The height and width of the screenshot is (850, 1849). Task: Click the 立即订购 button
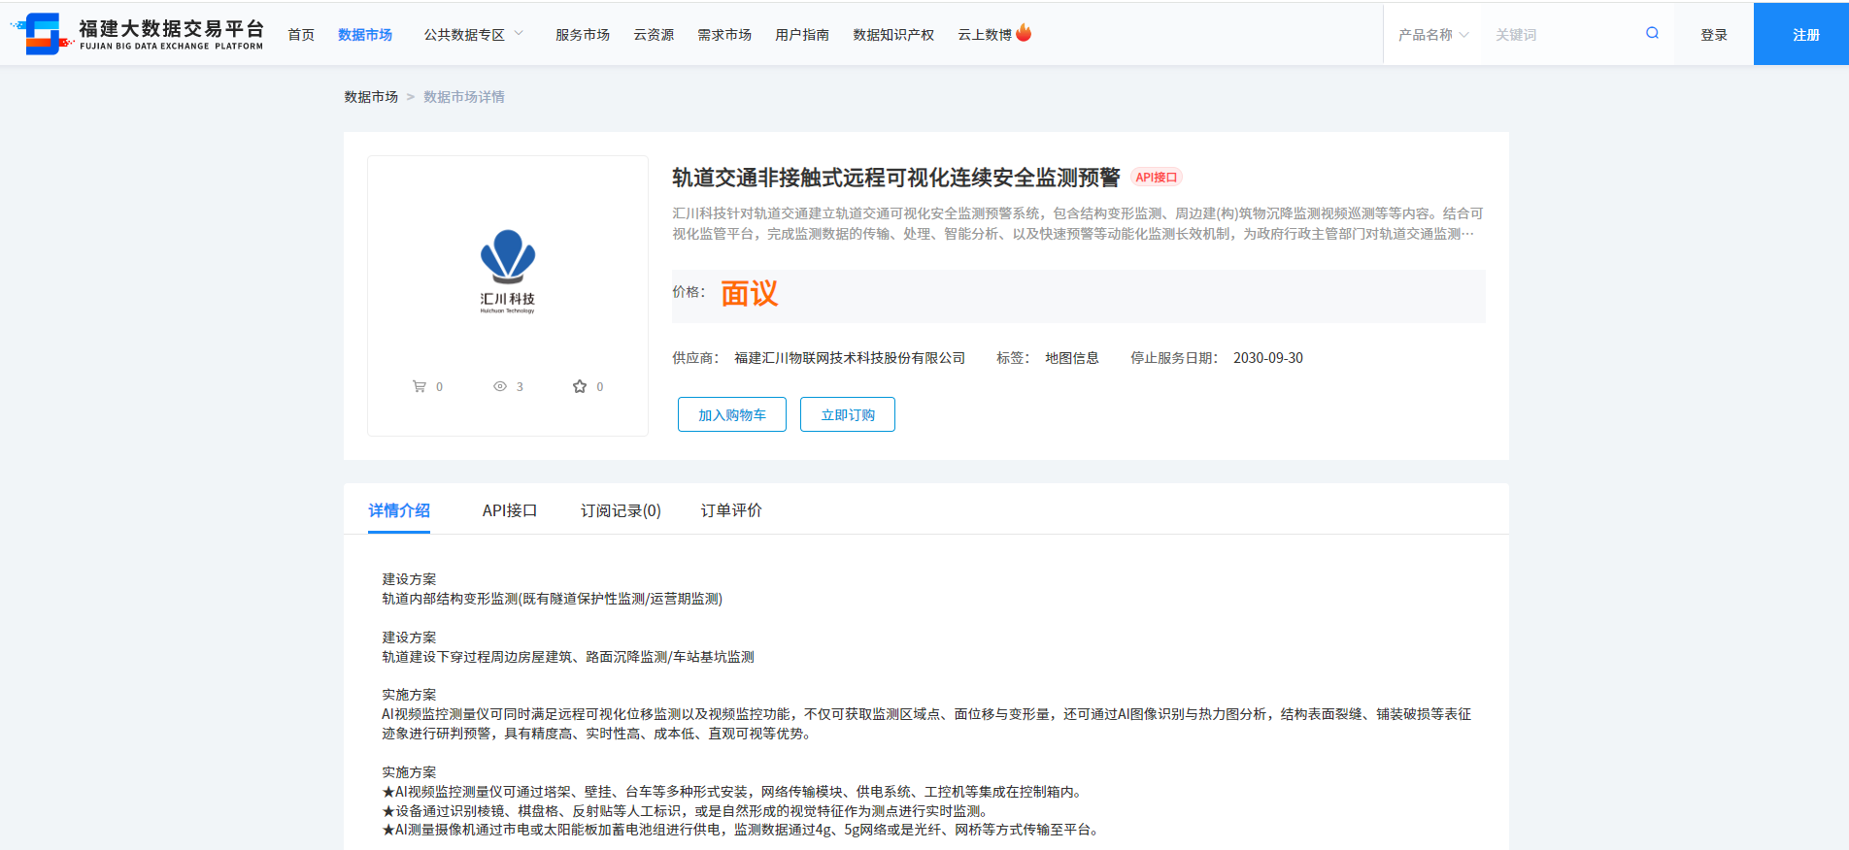[x=848, y=414]
